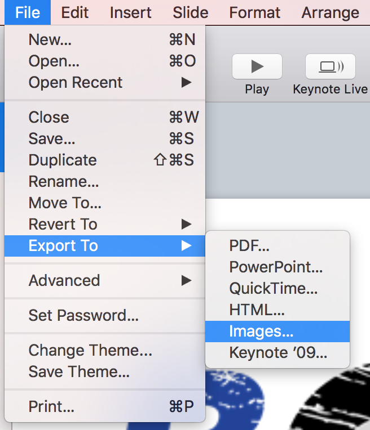
Task: Choose Print… in the File menu
Action: (105, 407)
